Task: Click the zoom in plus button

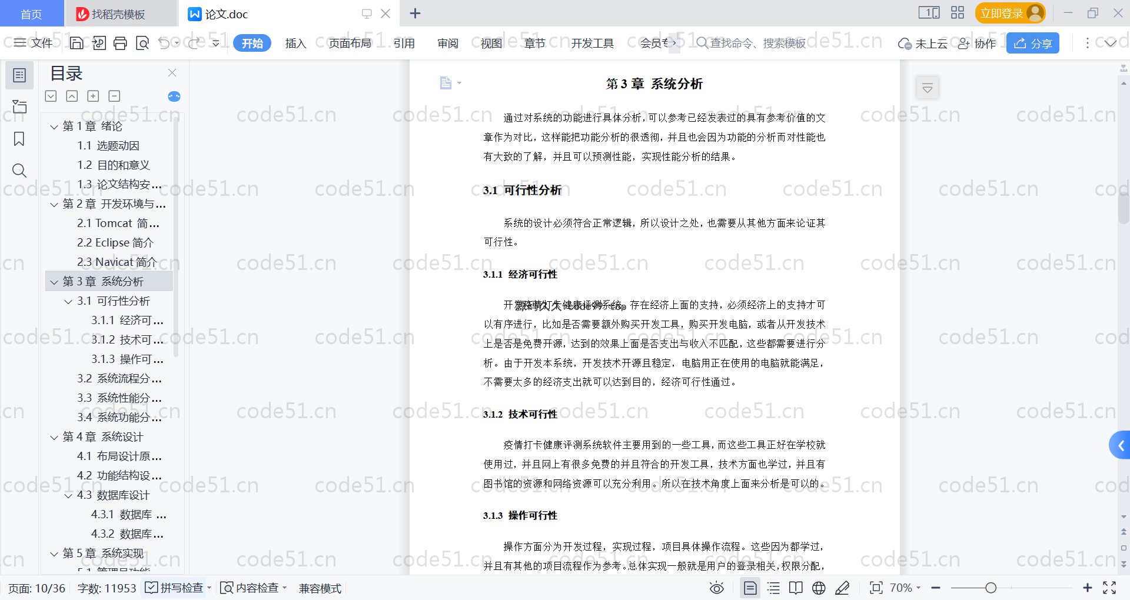Action: [1088, 588]
